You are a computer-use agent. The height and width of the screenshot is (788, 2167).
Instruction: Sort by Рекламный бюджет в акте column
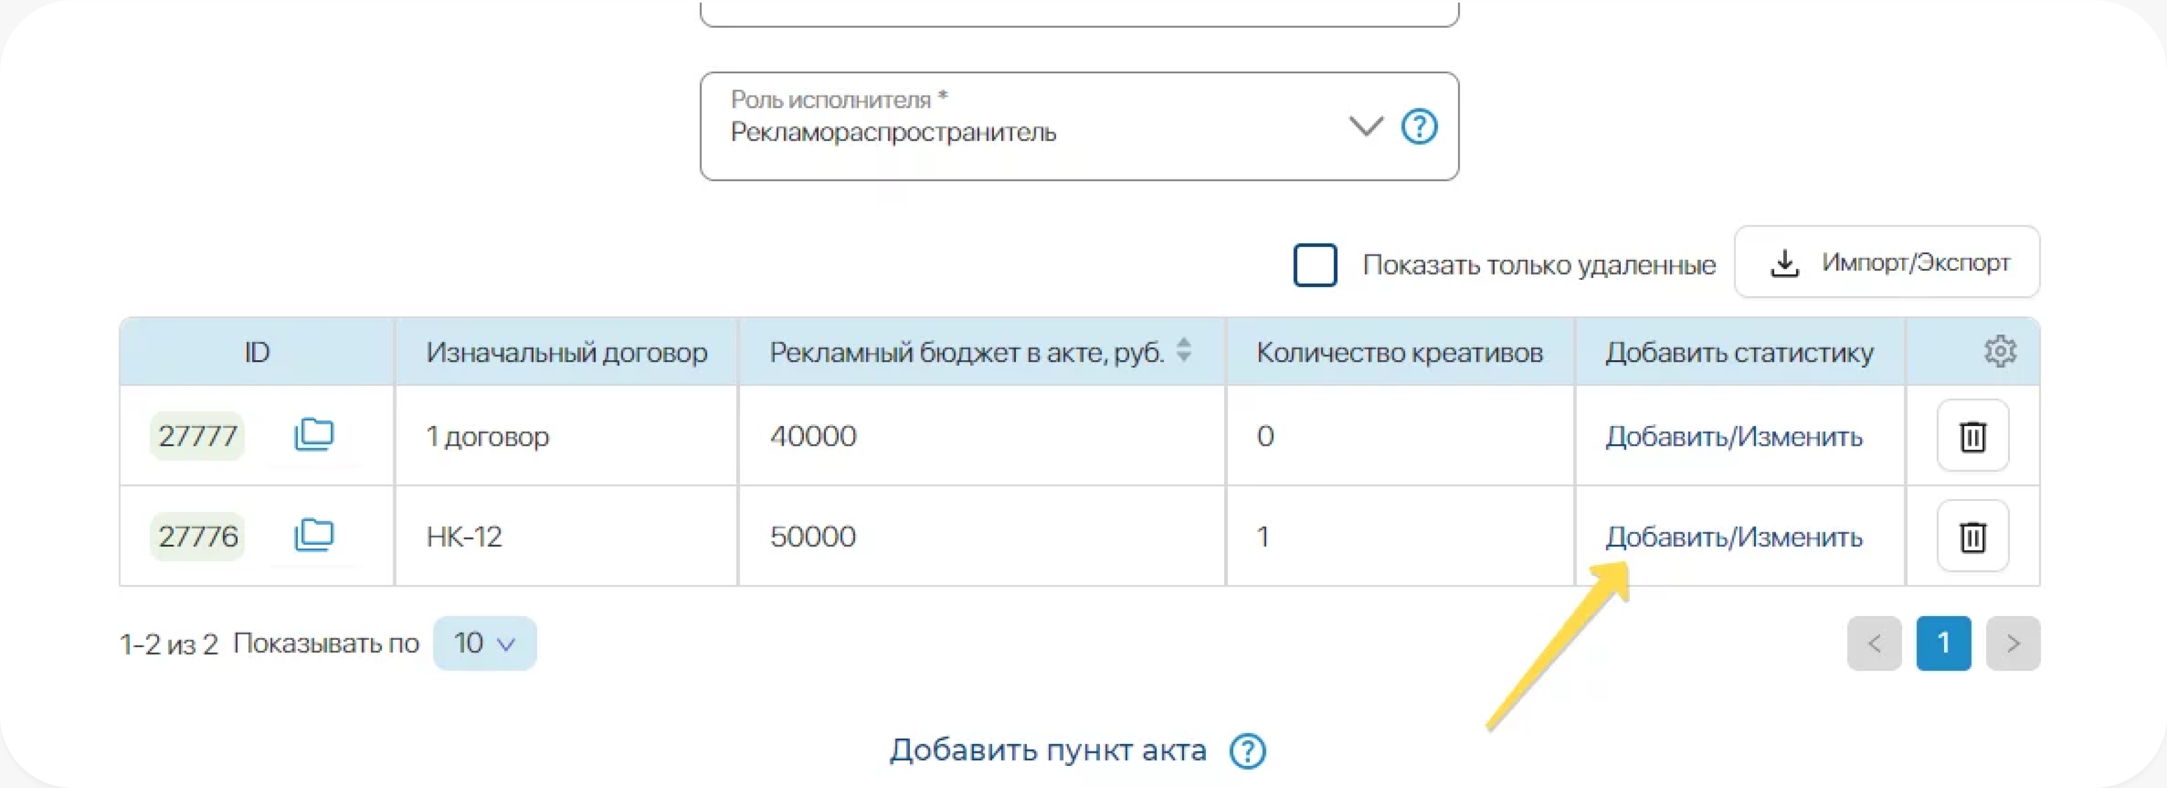click(1183, 350)
